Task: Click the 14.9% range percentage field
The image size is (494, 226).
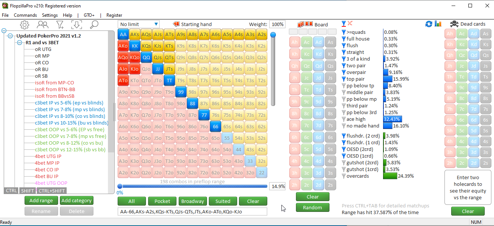Action: 277,186
